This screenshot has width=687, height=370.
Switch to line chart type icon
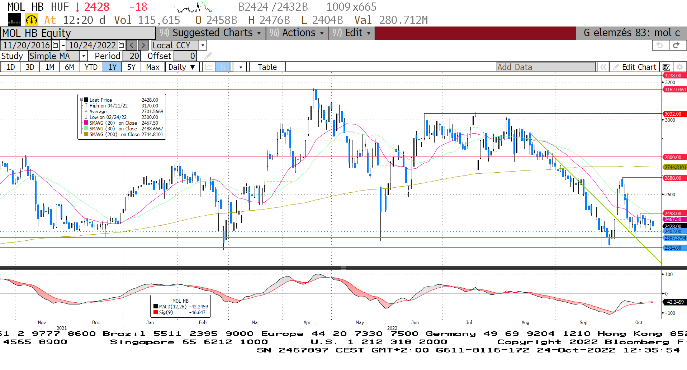(x=209, y=67)
